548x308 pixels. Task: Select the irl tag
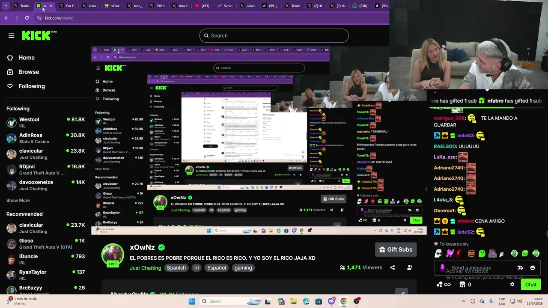(197, 268)
